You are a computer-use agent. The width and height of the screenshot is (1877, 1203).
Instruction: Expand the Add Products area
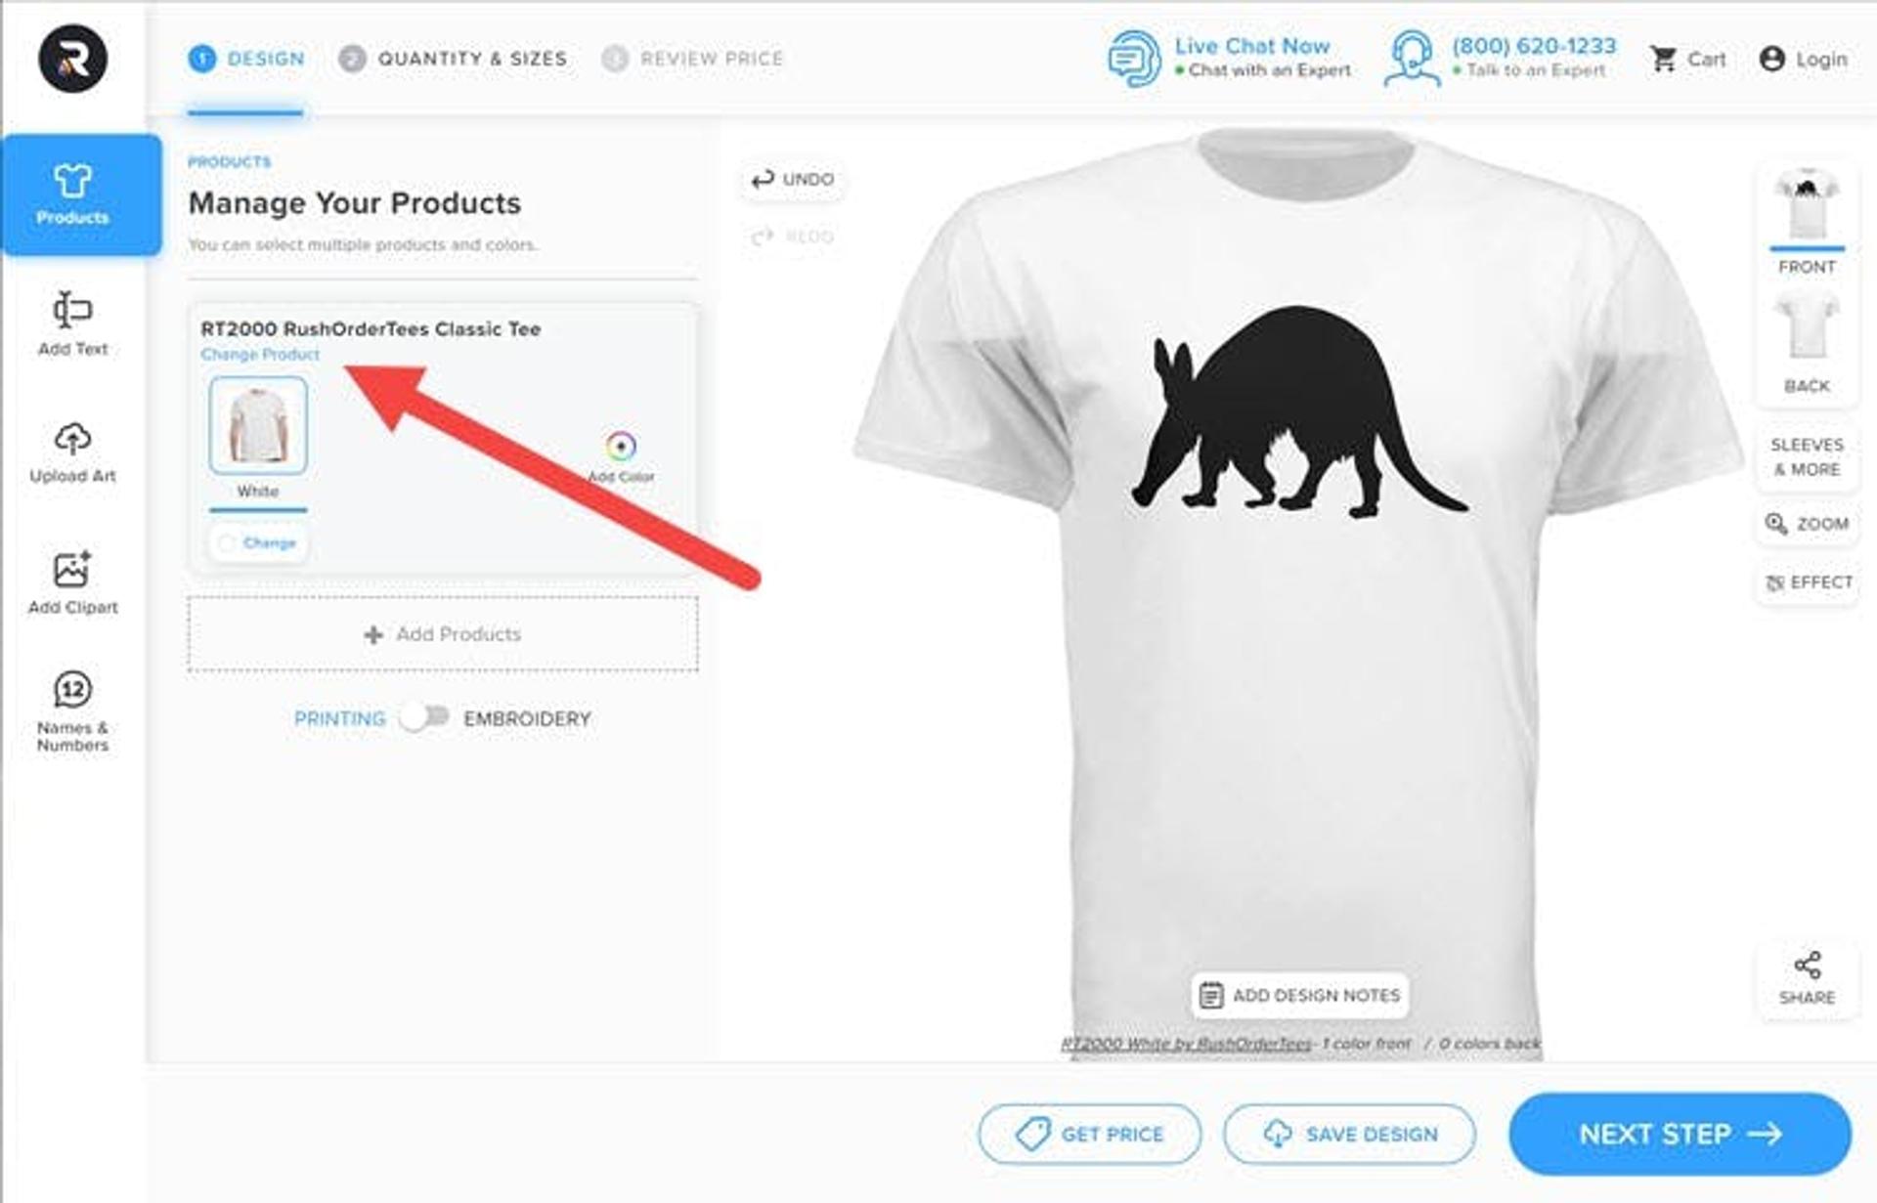tap(443, 634)
